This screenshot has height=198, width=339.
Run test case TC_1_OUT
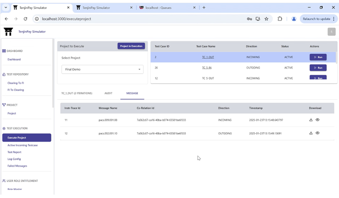coord(318,57)
